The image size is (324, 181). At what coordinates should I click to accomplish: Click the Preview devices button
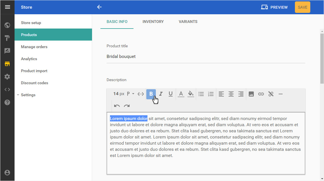pos(274,7)
